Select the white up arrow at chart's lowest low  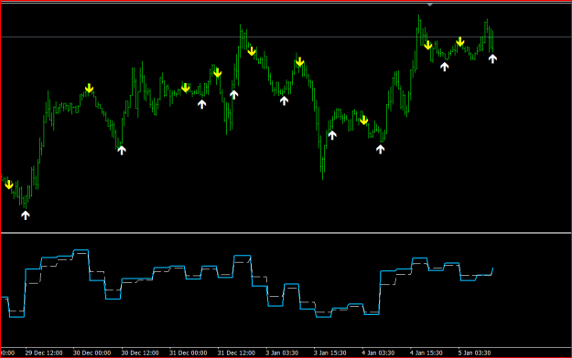pos(26,216)
